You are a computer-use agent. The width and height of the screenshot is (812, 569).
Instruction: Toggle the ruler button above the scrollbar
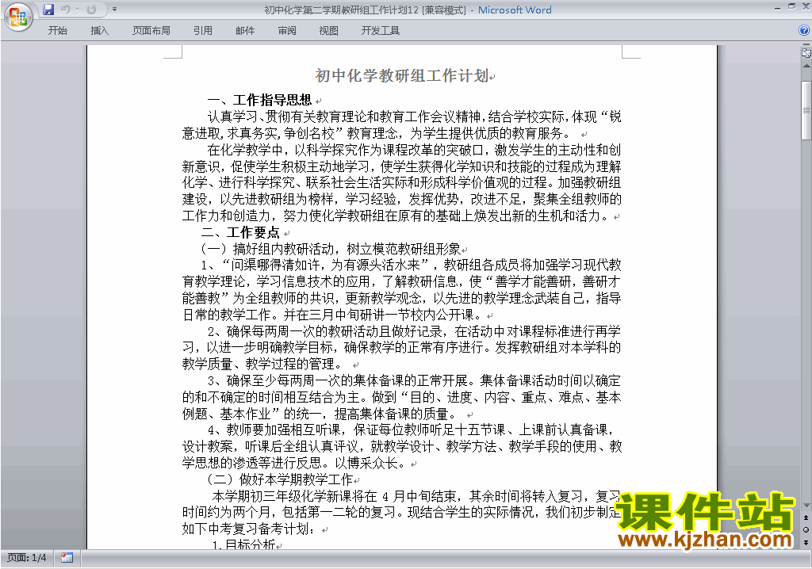point(806,52)
